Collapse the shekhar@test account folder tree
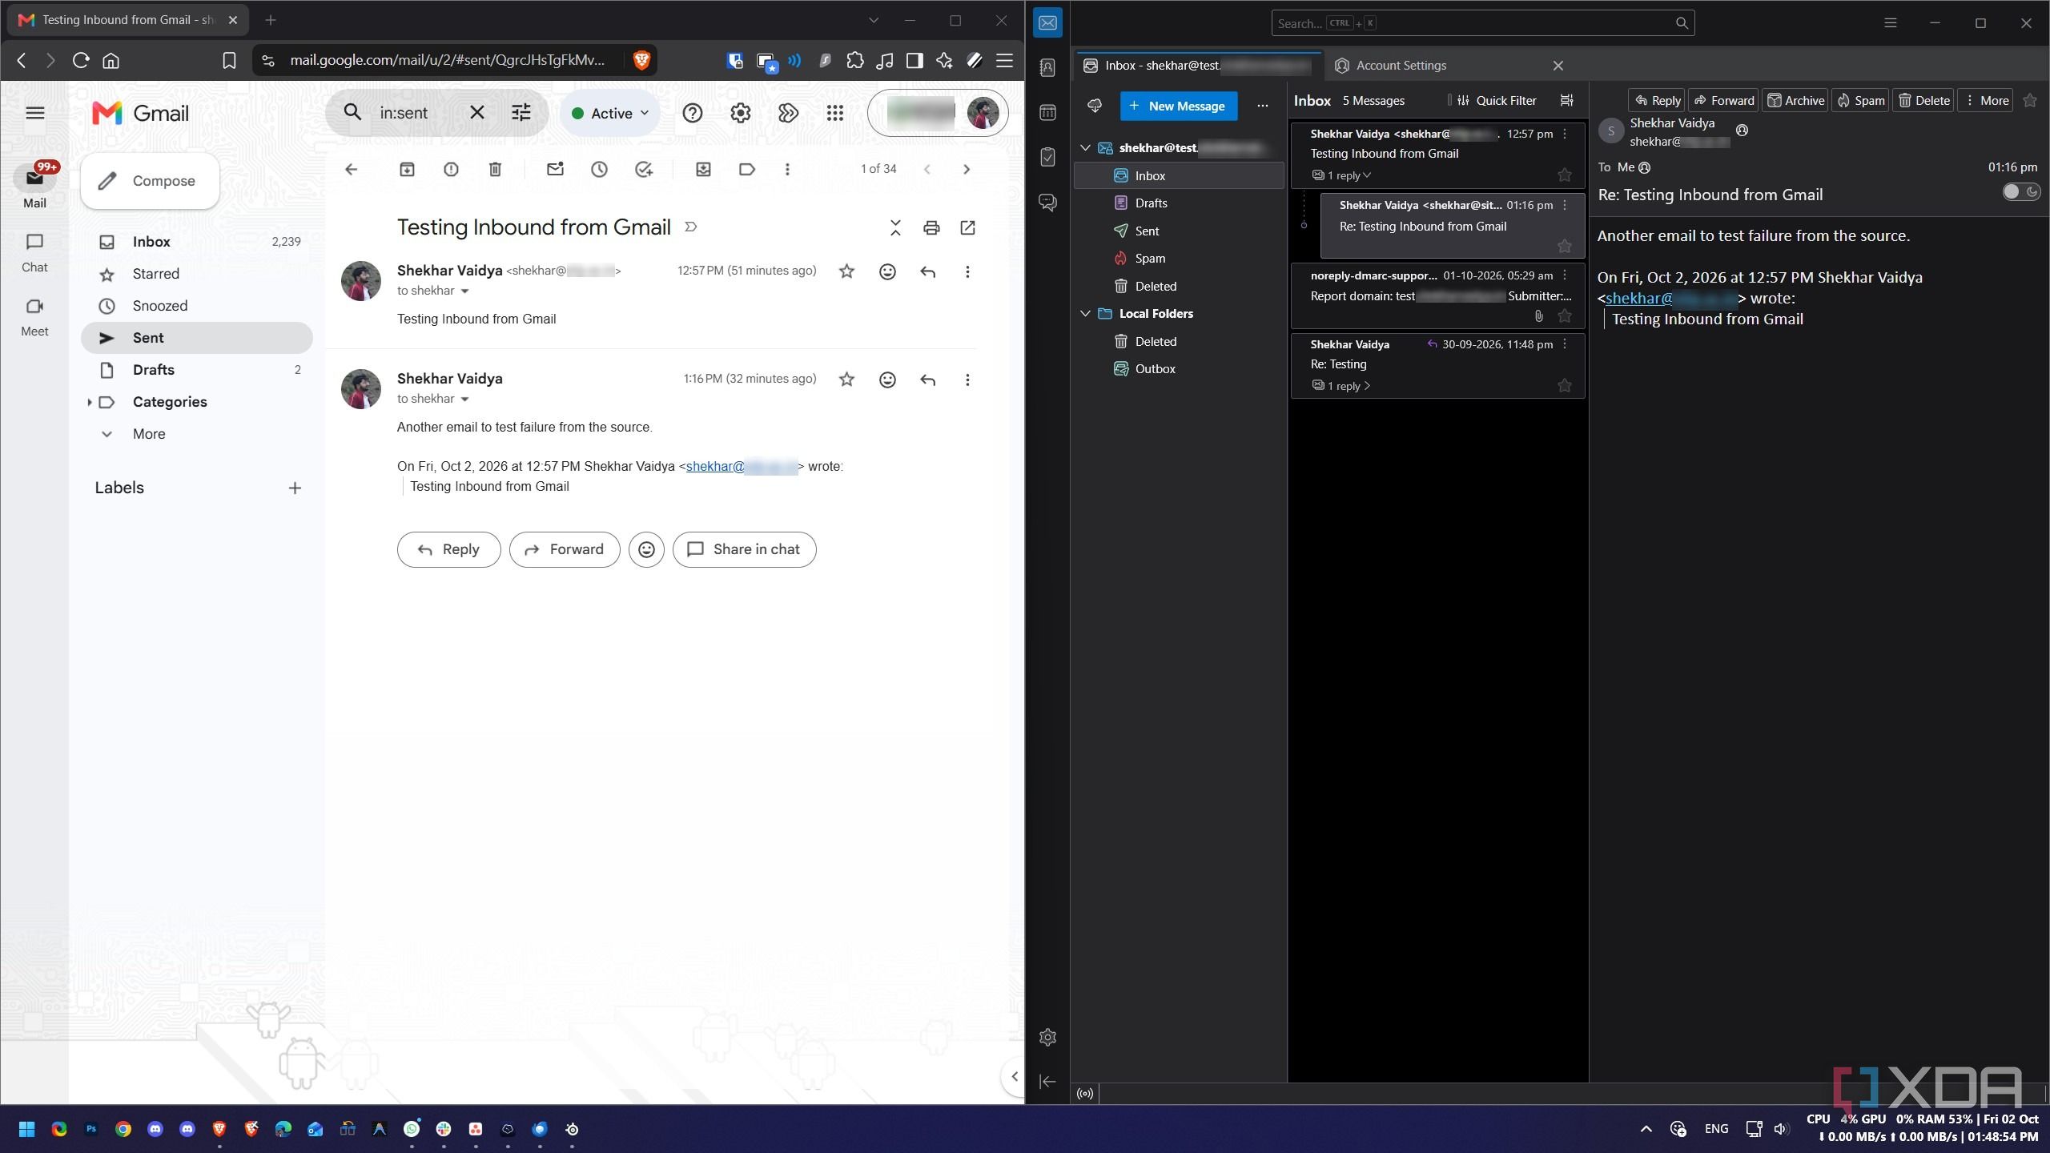Image resolution: width=2050 pixels, height=1153 pixels. pyautogui.click(x=1085, y=148)
